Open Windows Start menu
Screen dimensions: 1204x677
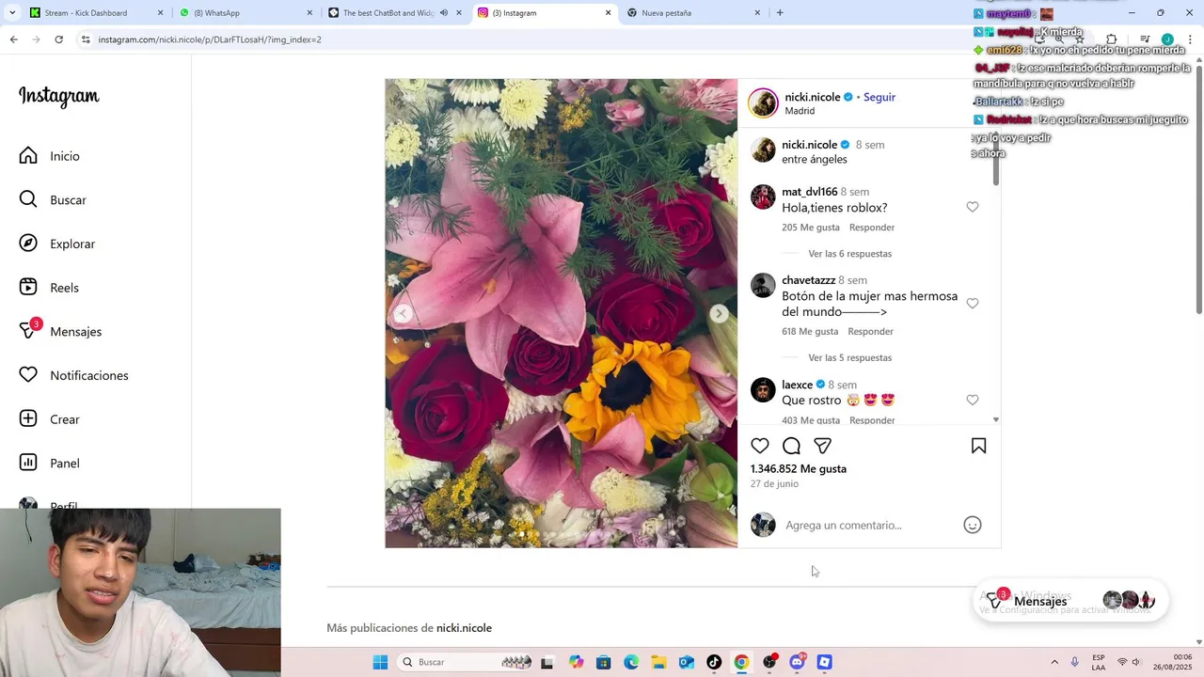pyautogui.click(x=380, y=662)
